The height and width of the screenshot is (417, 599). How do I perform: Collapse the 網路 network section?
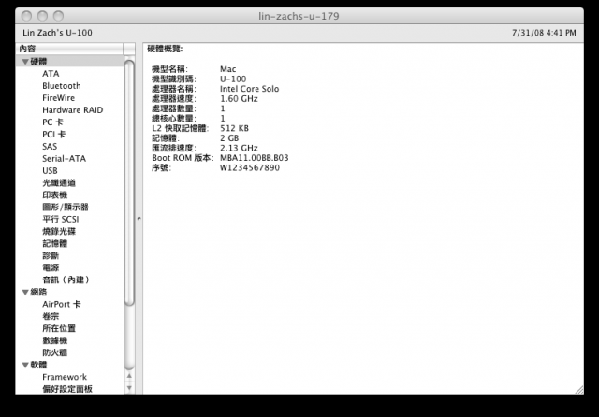tap(25, 293)
